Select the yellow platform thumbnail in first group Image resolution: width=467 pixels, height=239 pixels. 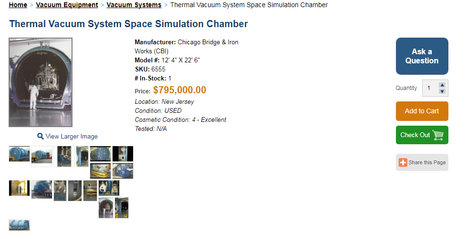pyautogui.click(x=100, y=170)
